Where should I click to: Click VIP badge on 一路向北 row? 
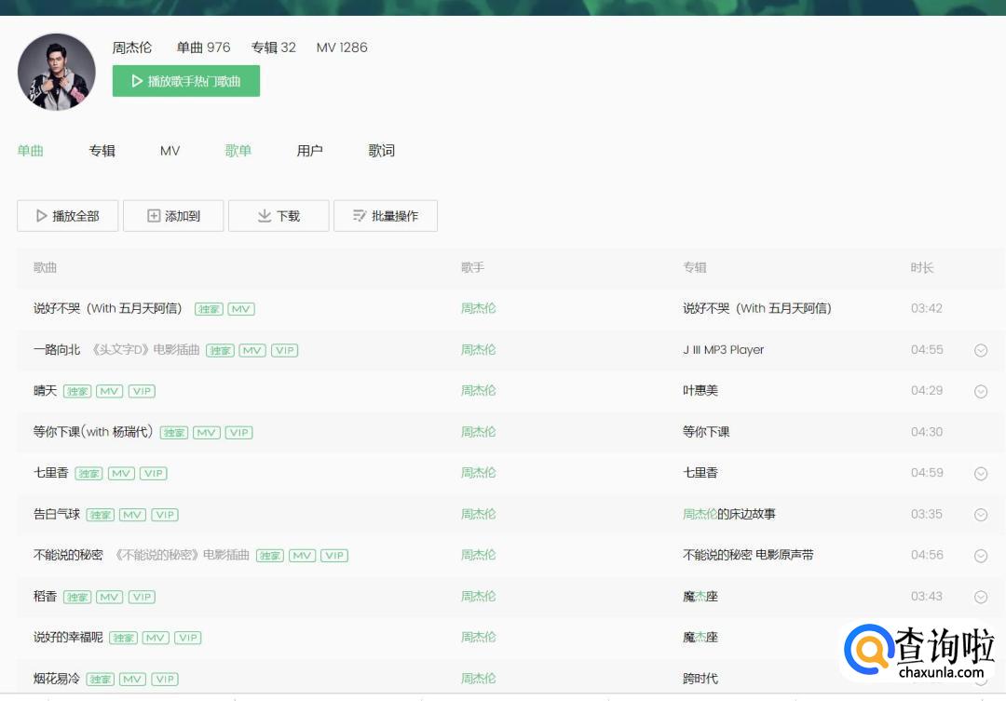pyautogui.click(x=285, y=350)
